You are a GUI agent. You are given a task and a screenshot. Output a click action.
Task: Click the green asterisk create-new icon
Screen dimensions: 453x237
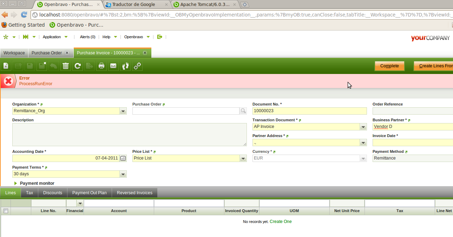(6, 37)
